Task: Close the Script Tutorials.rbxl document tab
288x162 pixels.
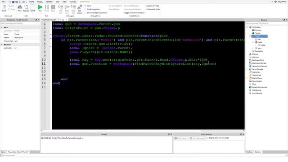Action: [x=58, y=20]
